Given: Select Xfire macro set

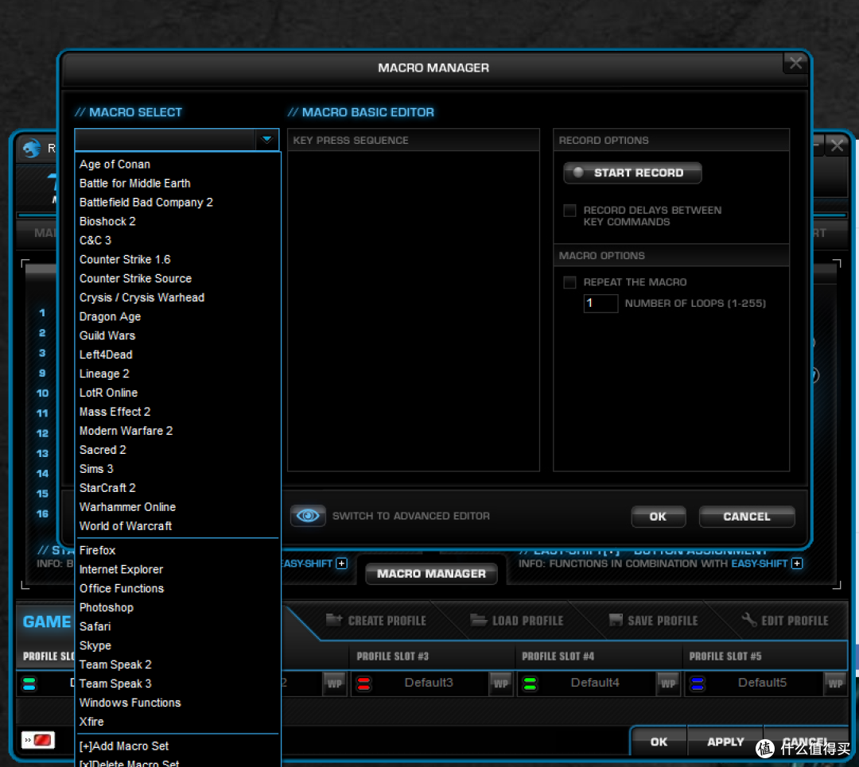Looking at the screenshot, I should coord(91,722).
